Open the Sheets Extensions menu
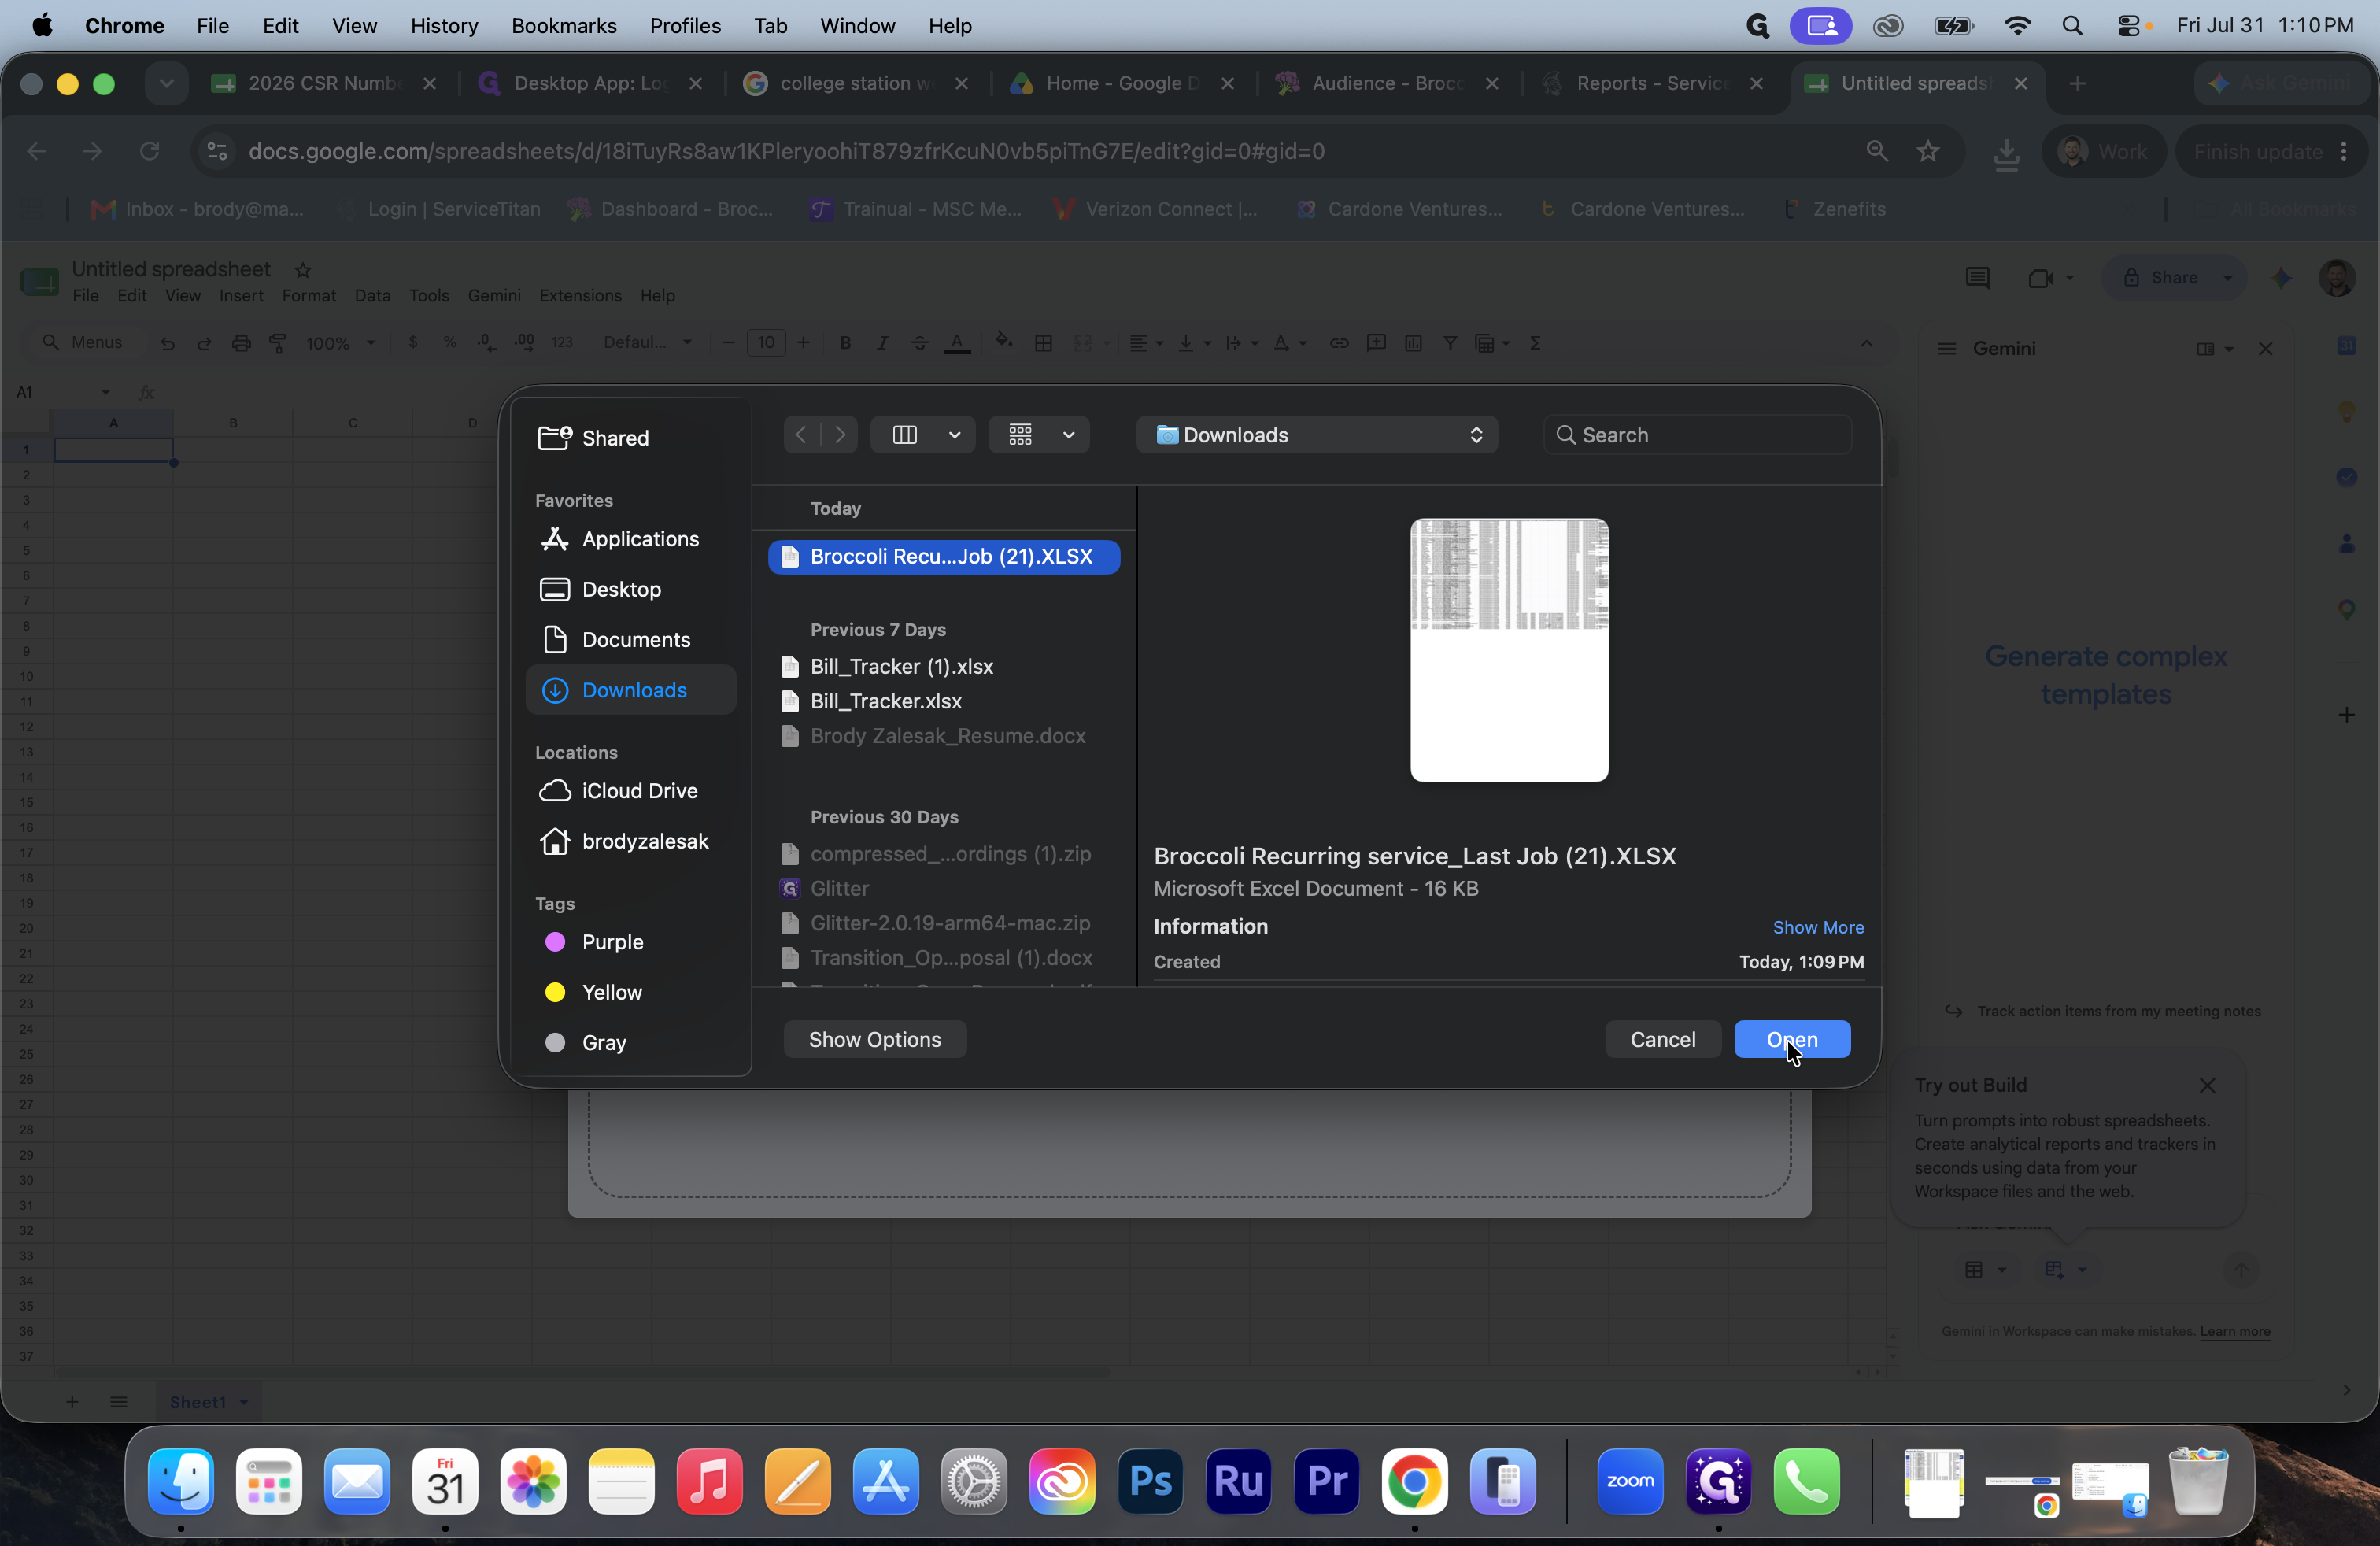The height and width of the screenshot is (1546, 2380). pos(580,295)
